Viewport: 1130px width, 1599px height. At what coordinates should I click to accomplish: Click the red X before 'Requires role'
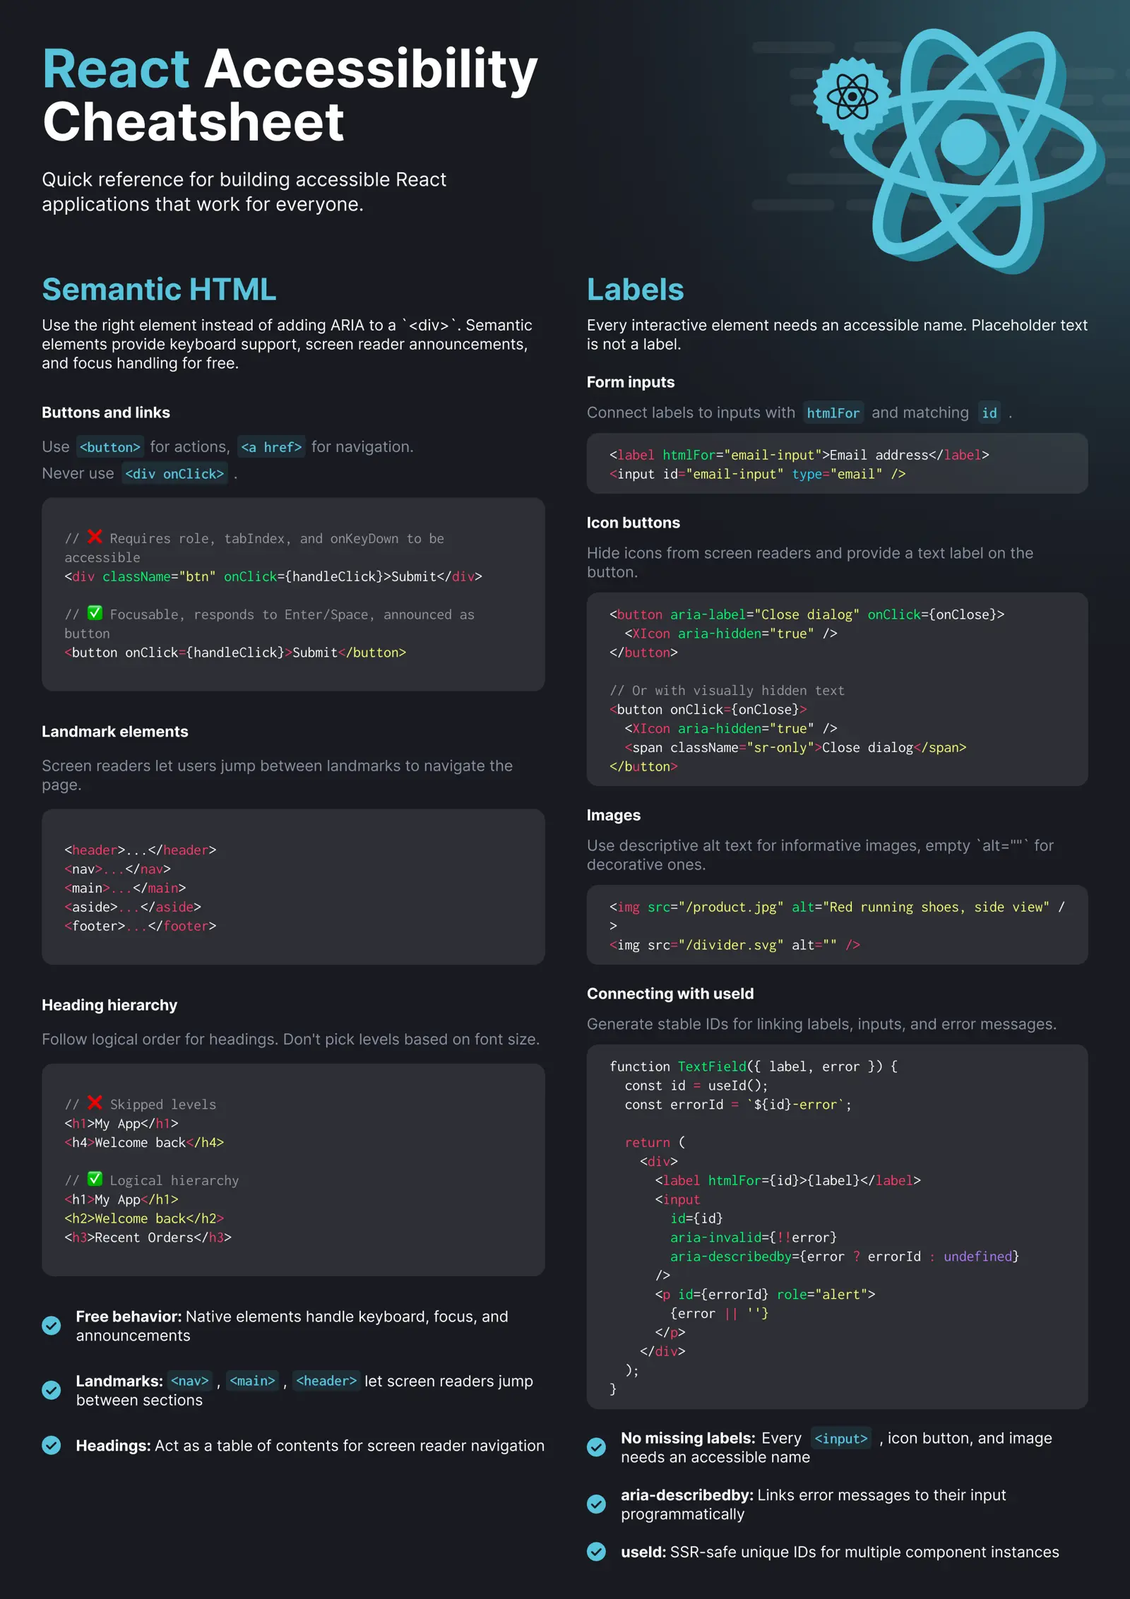coord(95,537)
